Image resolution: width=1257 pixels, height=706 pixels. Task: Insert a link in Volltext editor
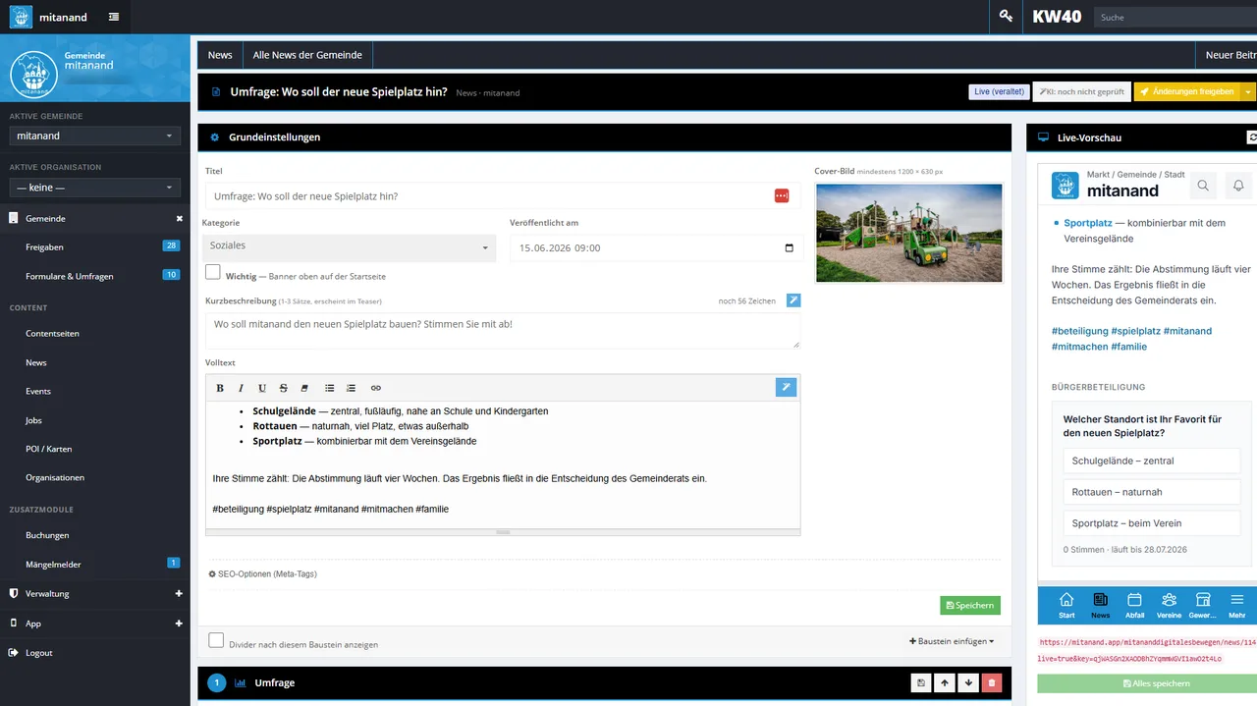pos(375,388)
